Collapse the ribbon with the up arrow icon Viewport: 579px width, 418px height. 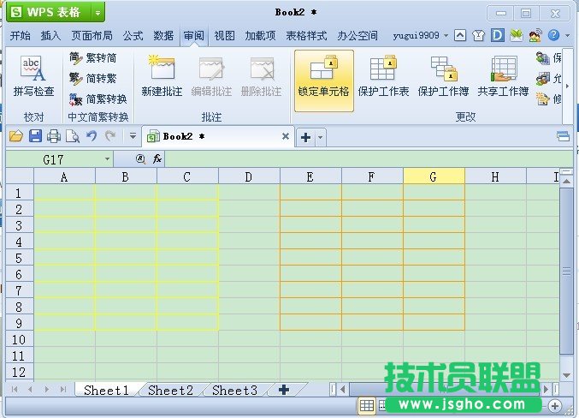460,35
